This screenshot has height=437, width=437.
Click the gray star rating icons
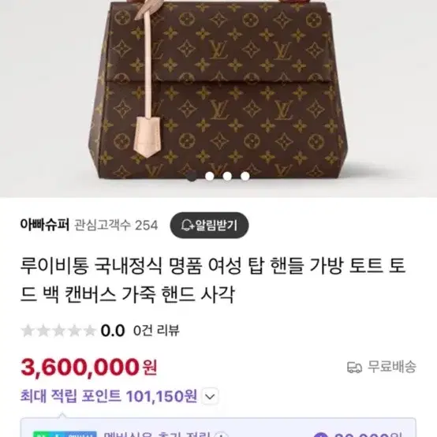[x=58, y=331]
